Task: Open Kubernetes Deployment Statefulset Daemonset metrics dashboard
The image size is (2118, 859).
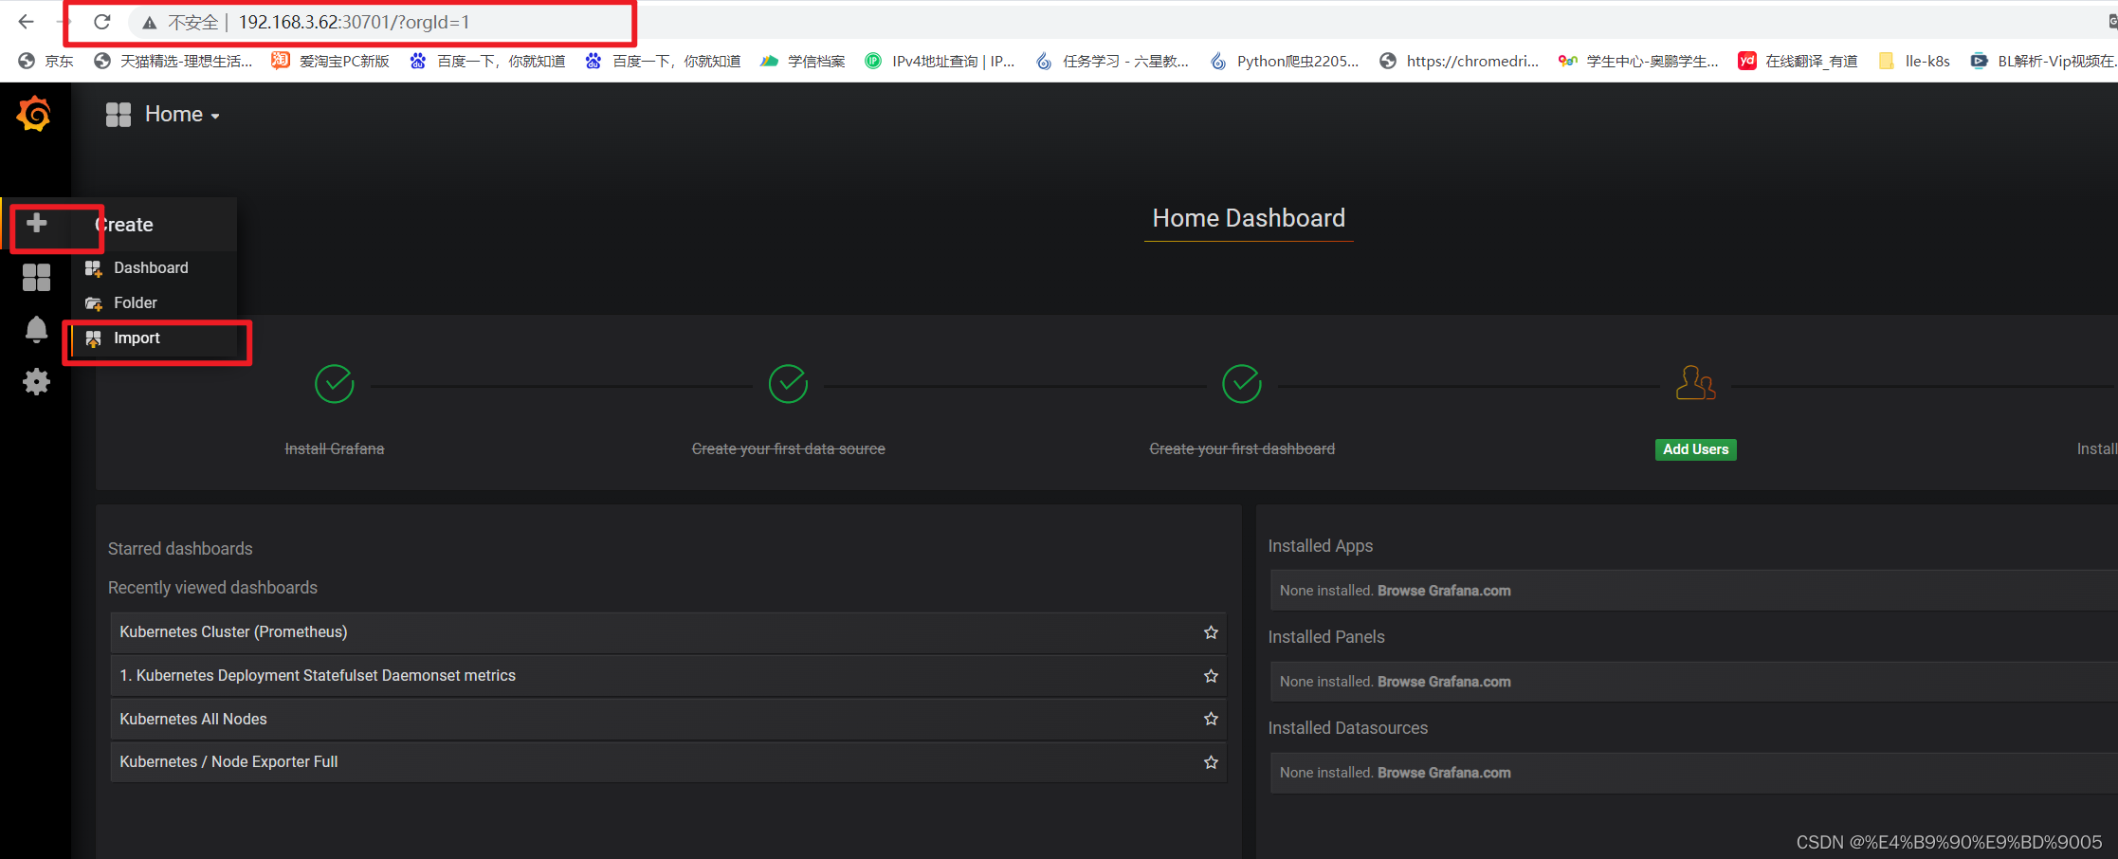Action: click(668, 676)
